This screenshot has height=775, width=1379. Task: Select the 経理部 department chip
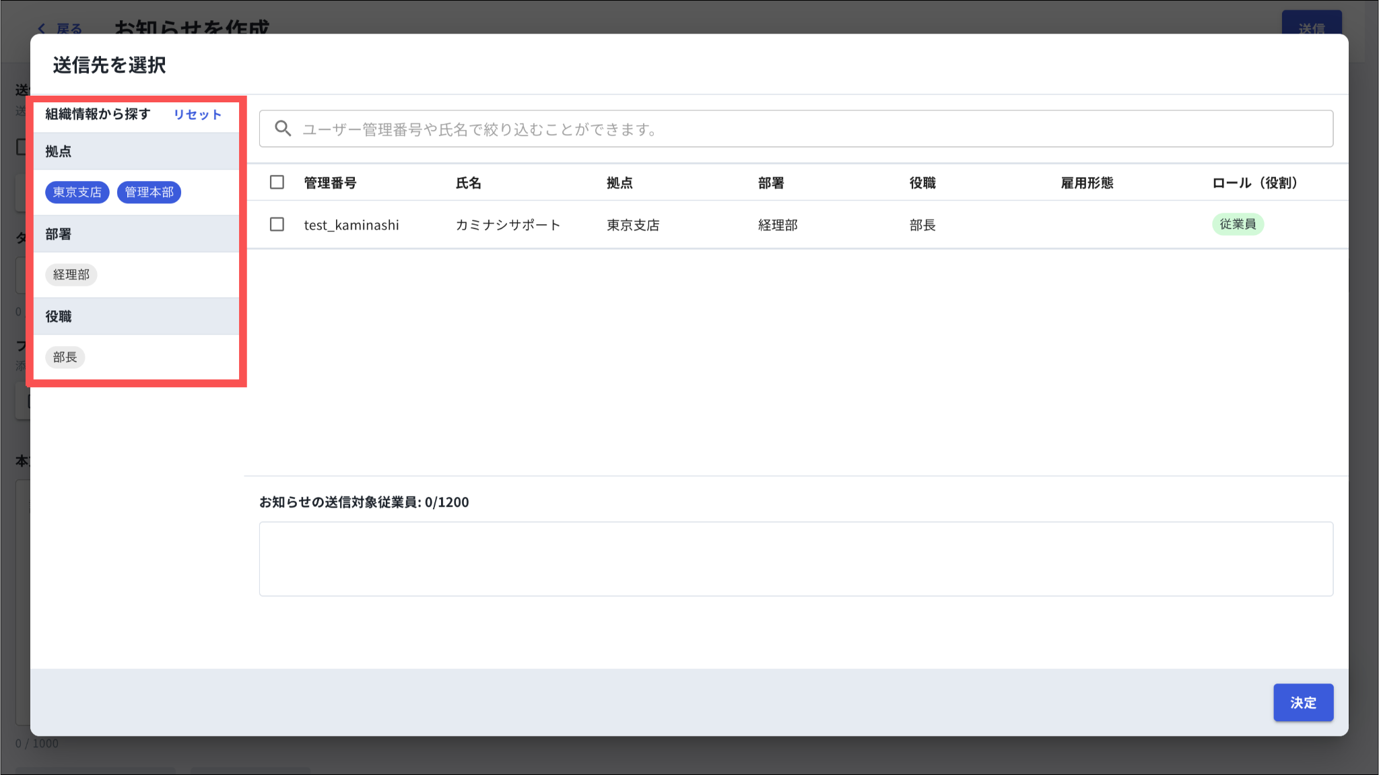pos(71,275)
